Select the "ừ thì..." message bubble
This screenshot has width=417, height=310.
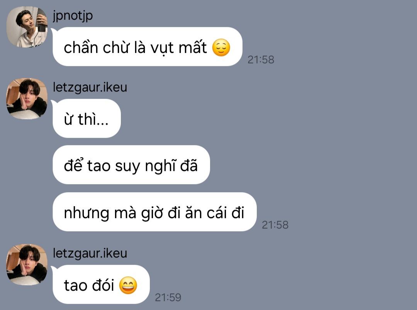87,118
